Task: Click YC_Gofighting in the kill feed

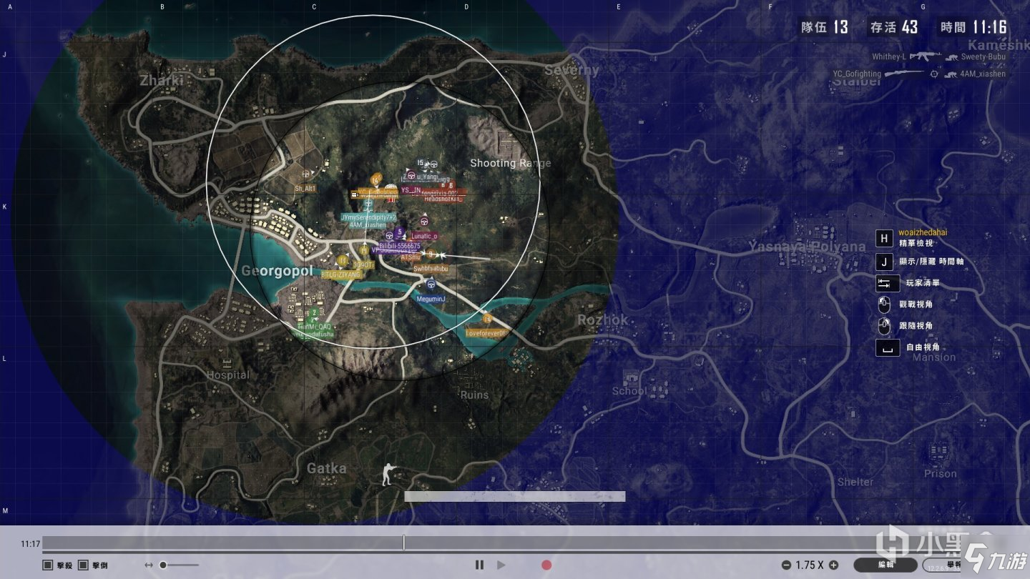Action: click(x=857, y=74)
